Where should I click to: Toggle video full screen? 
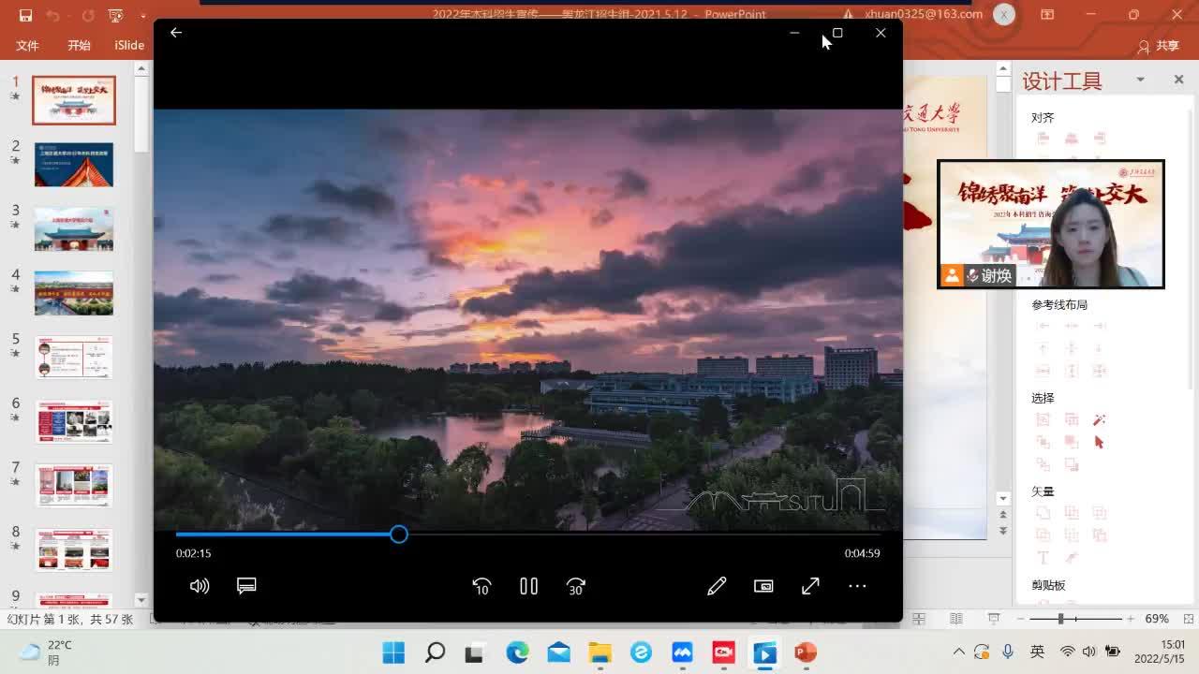point(810,586)
